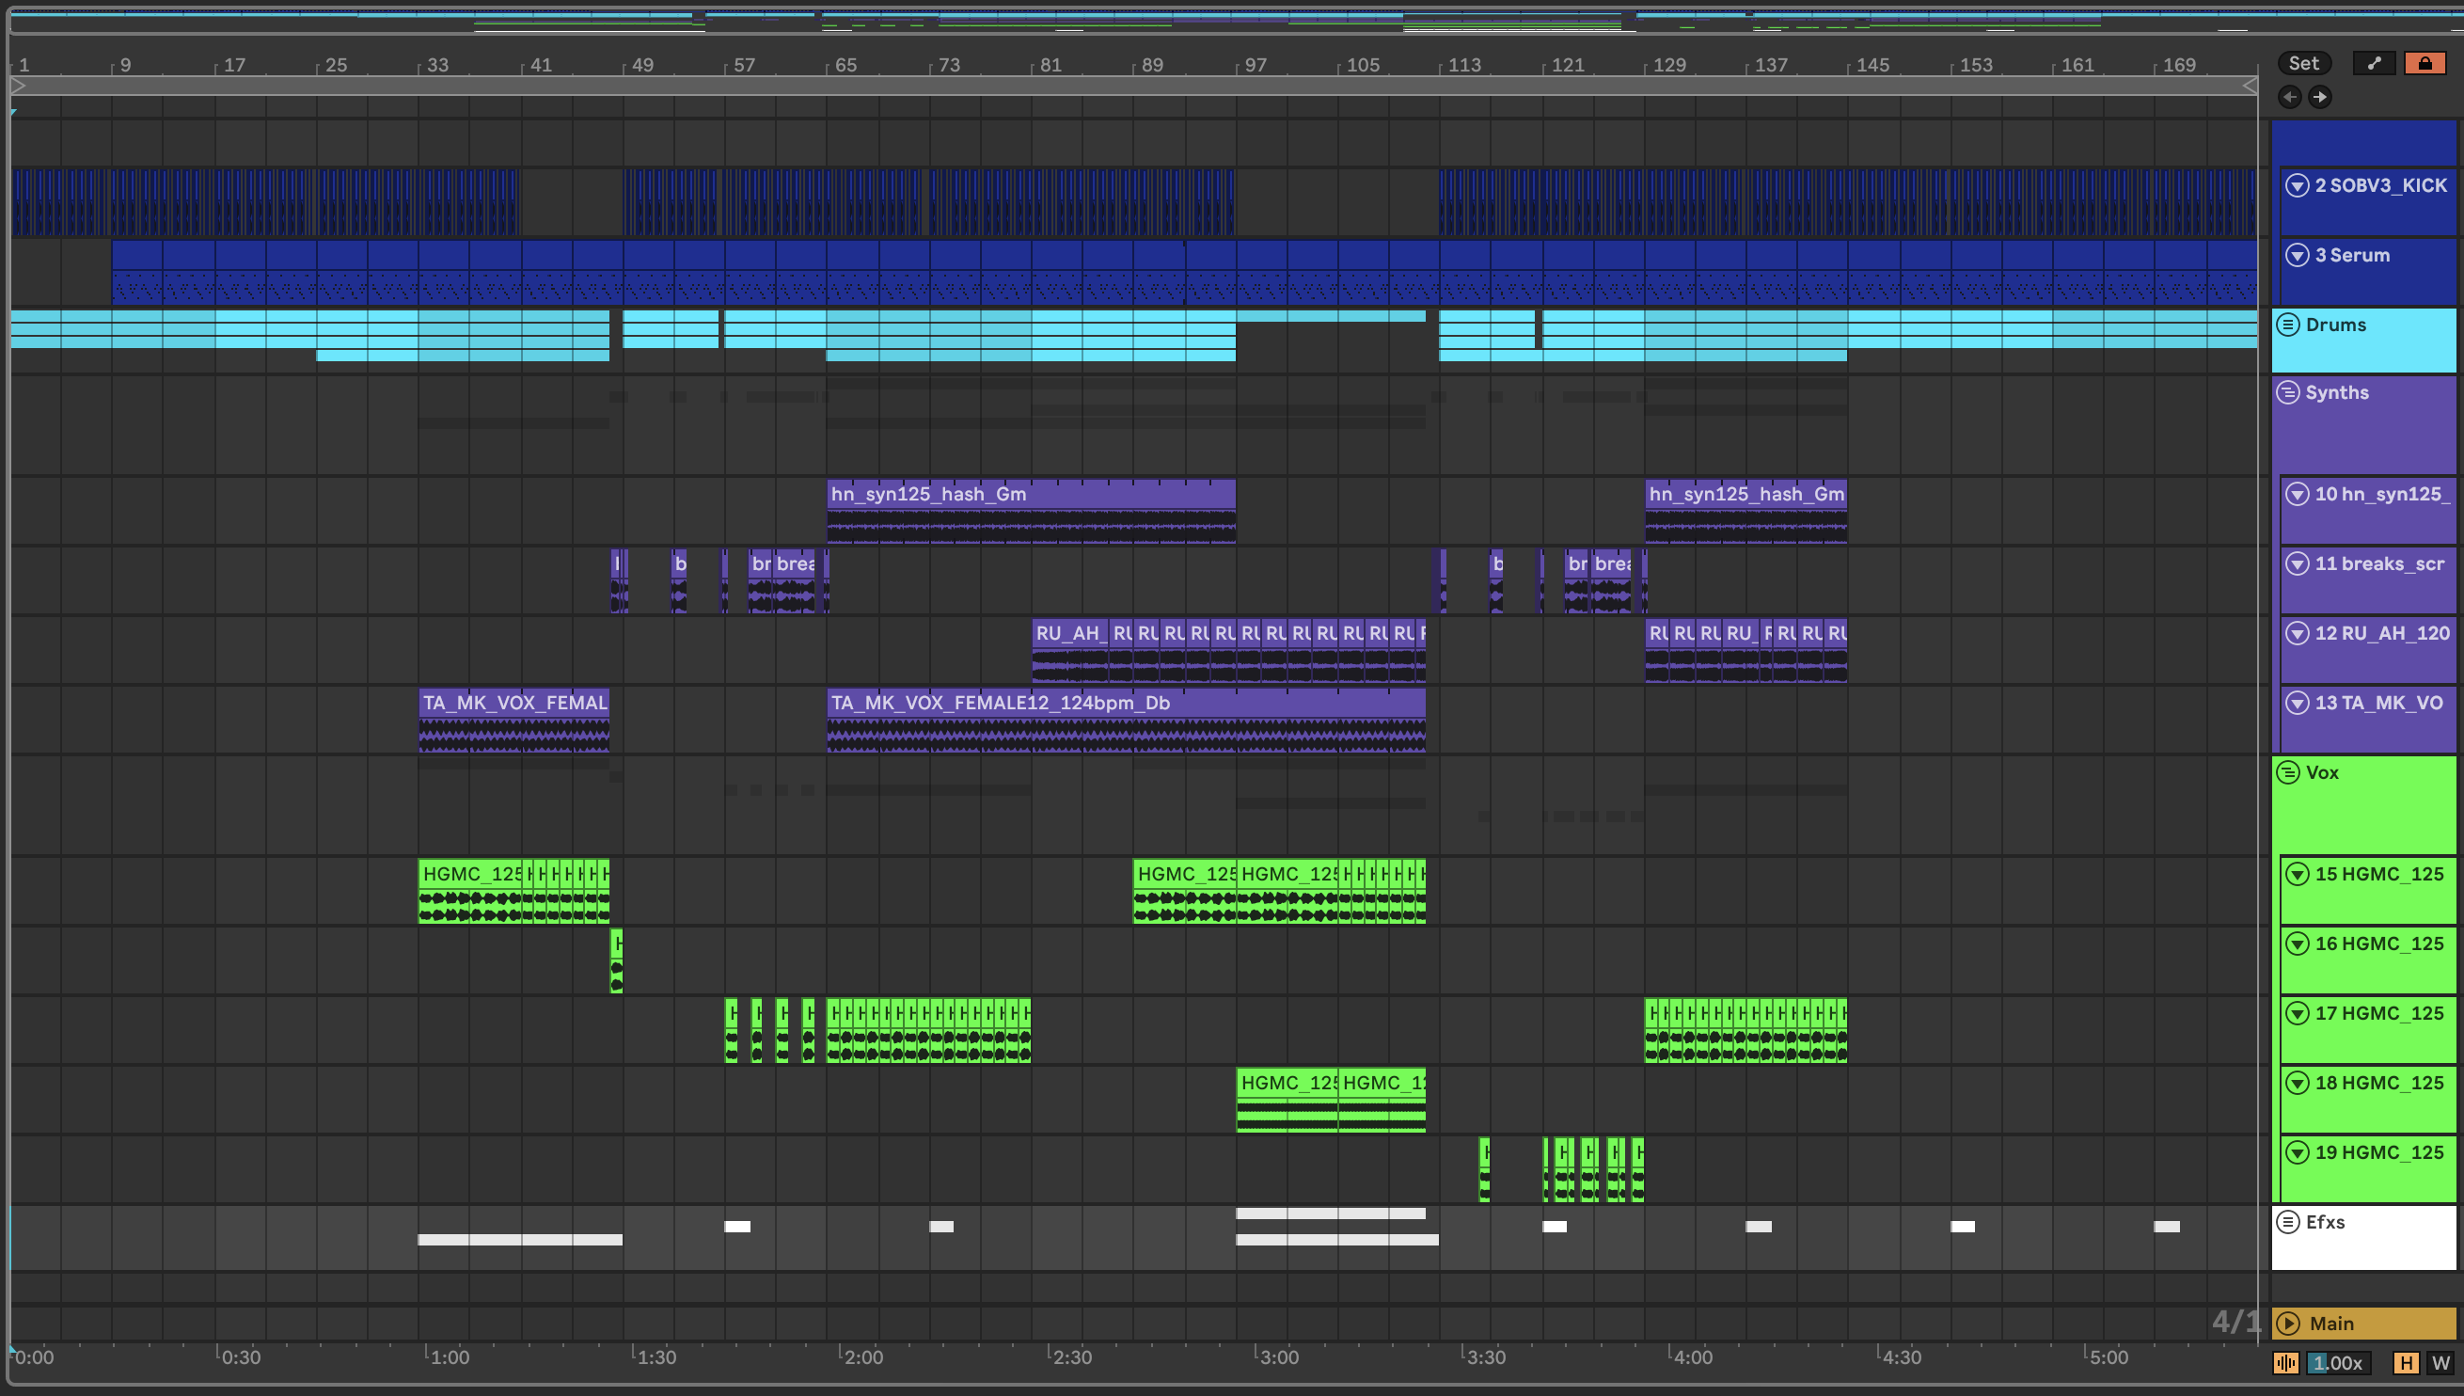Unfold the 16 HGMC_125 track
This screenshot has width=2464, height=1396.
pyautogui.click(x=2298, y=944)
